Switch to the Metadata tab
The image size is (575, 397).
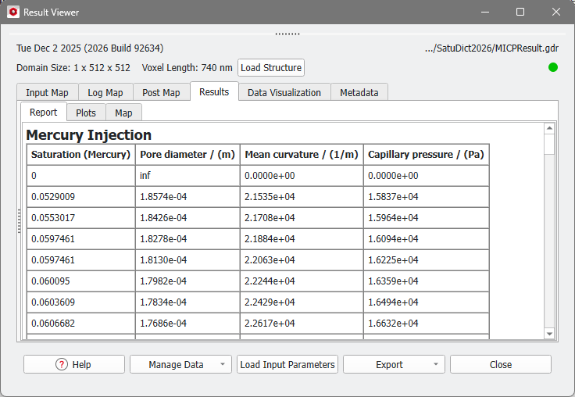tap(359, 92)
